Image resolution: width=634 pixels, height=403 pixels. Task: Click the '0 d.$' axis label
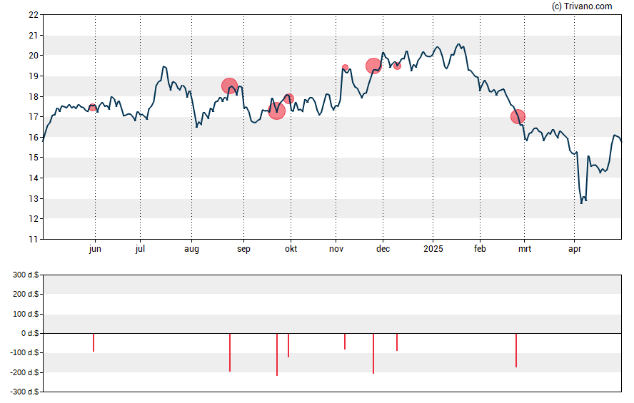pyautogui.click(x=30, y=334)
